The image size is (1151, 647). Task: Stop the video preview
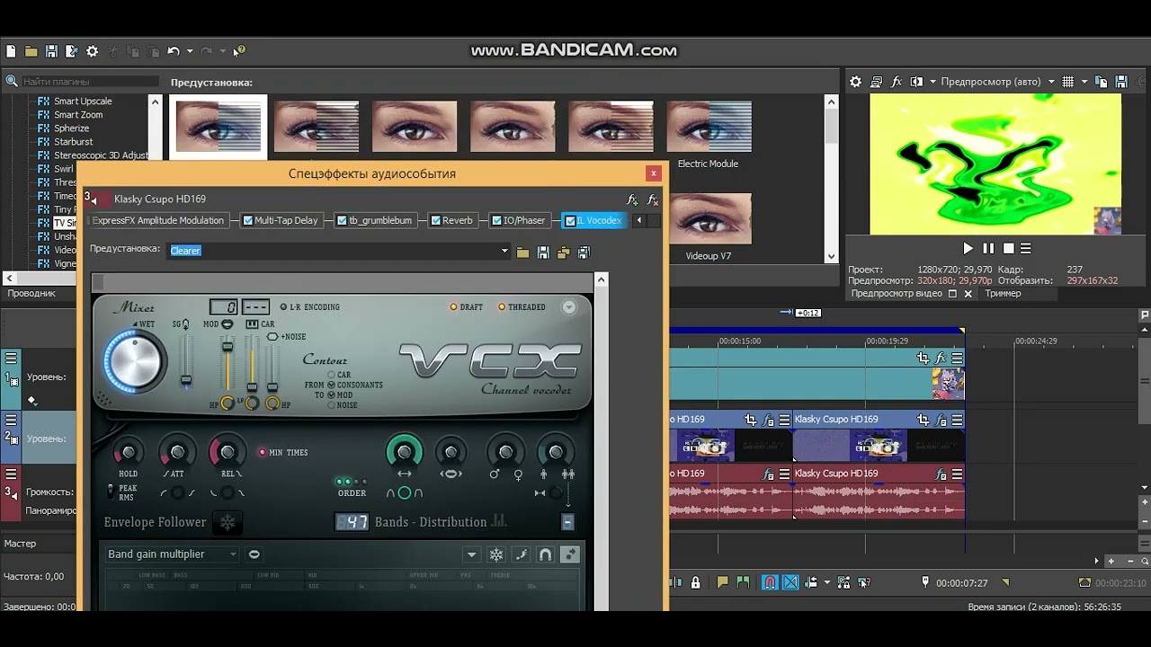[1008, 249]
